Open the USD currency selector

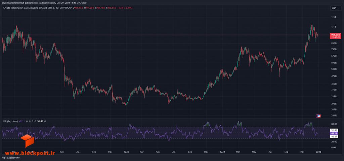[x=334, y=8]
